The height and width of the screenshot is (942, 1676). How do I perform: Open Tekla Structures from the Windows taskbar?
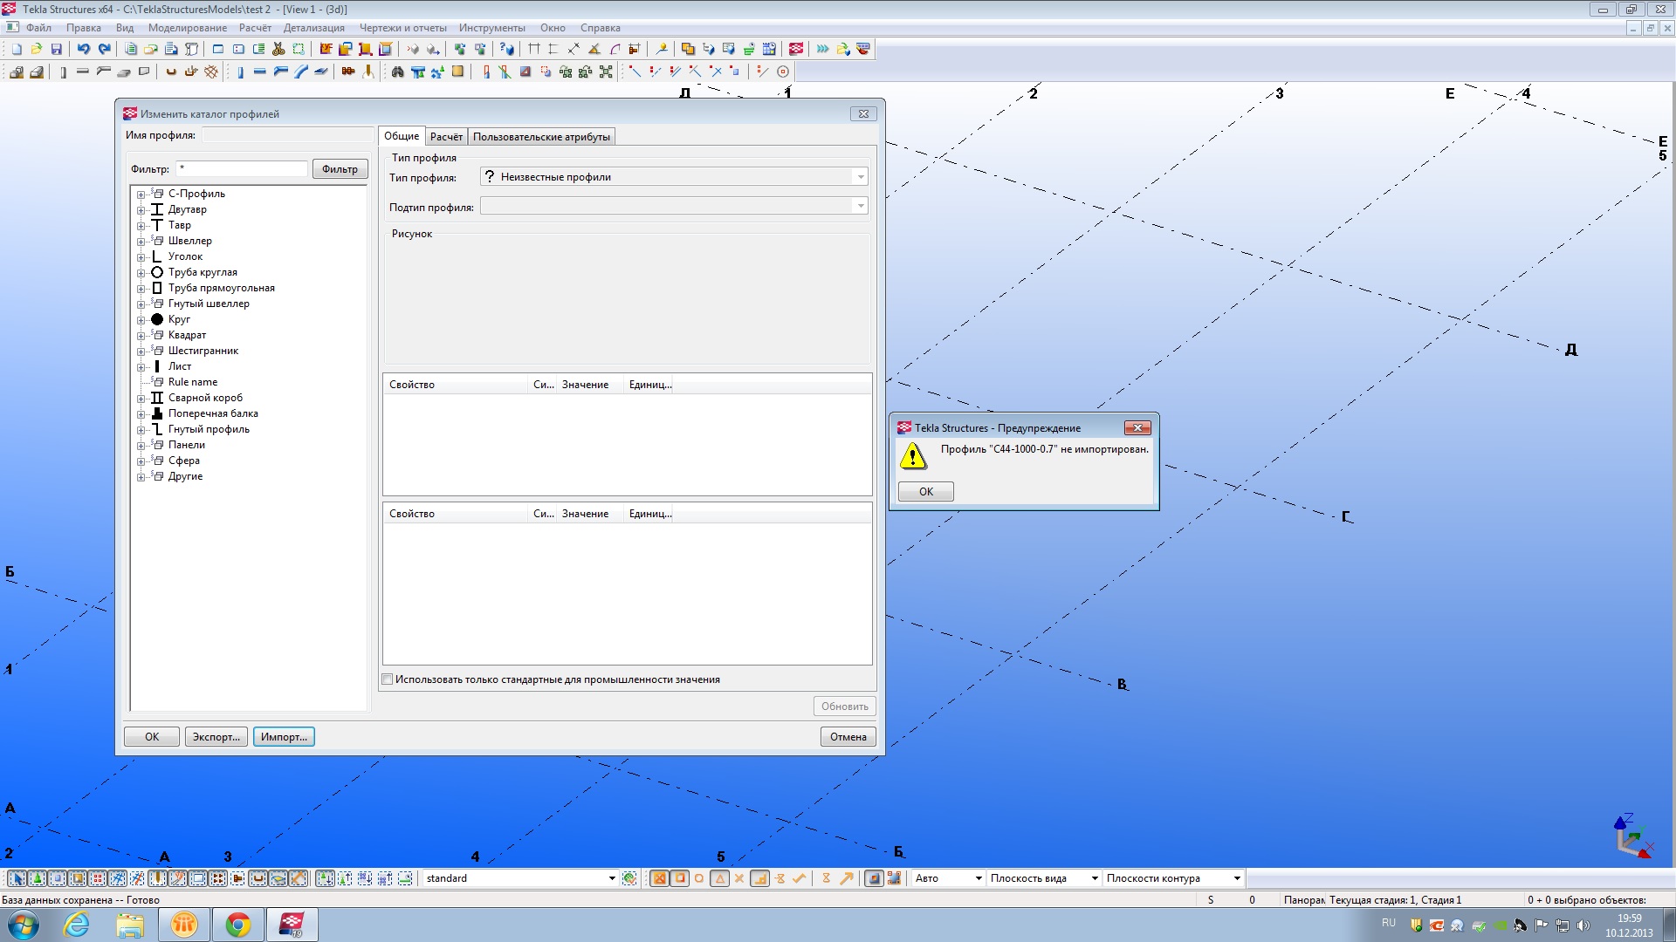coord(292,925)
